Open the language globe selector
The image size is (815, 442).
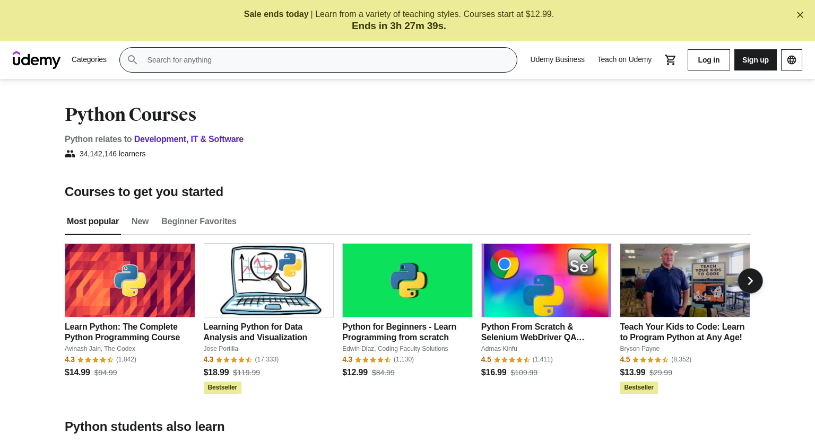791,60
